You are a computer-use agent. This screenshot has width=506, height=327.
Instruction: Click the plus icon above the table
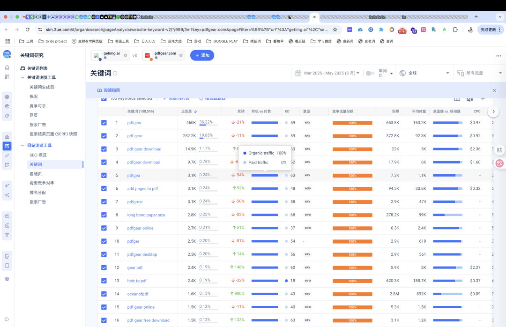483,99
